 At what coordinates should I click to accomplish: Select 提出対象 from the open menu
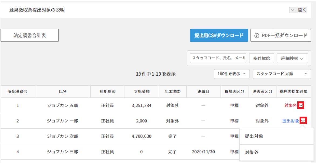coord(254,136)
